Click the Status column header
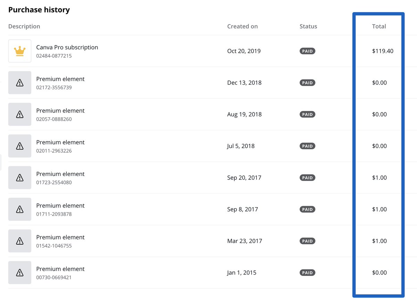417x303 pixels. (x=308, y=26)
